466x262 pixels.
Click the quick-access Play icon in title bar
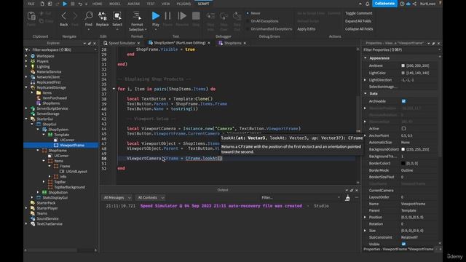(x=65, y=4)
